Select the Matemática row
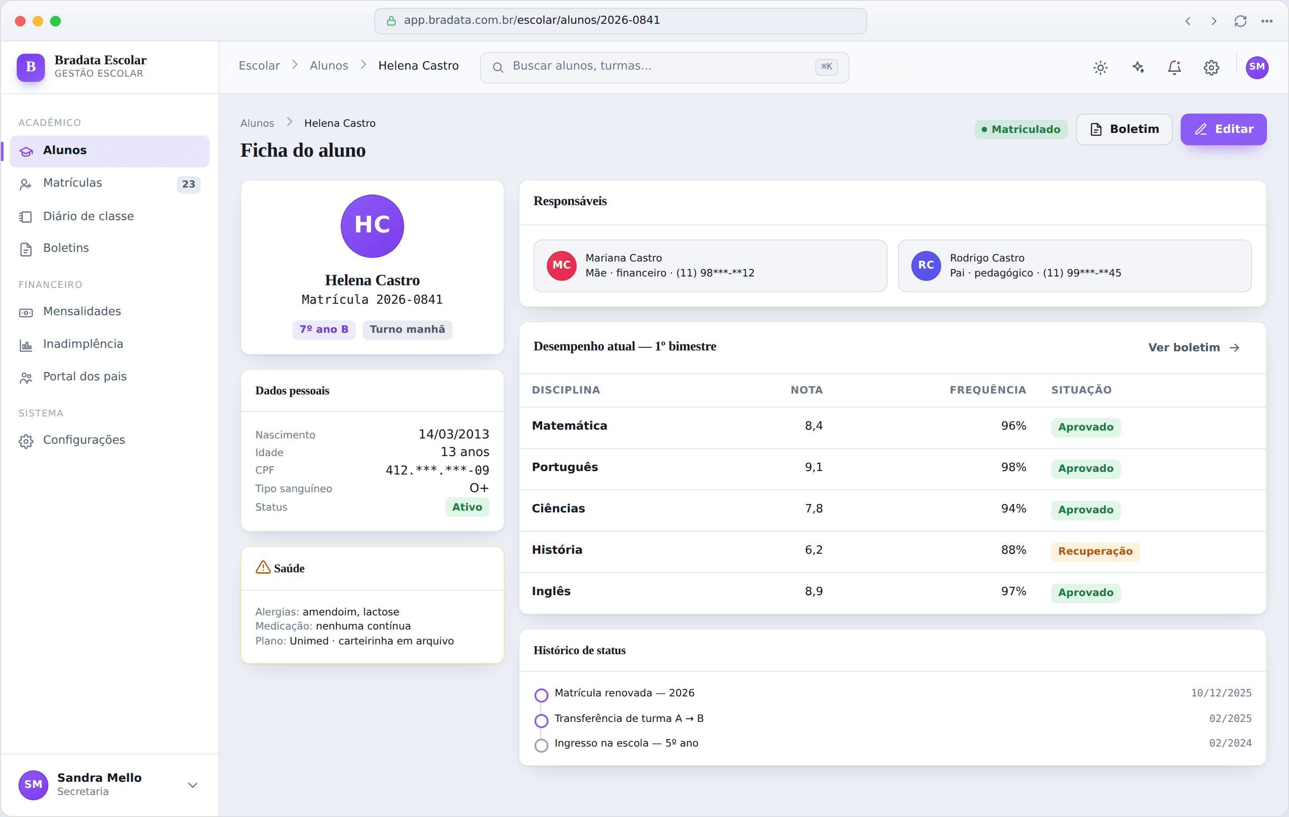Viewport: 1289px width, 817px height. point(892,427)
